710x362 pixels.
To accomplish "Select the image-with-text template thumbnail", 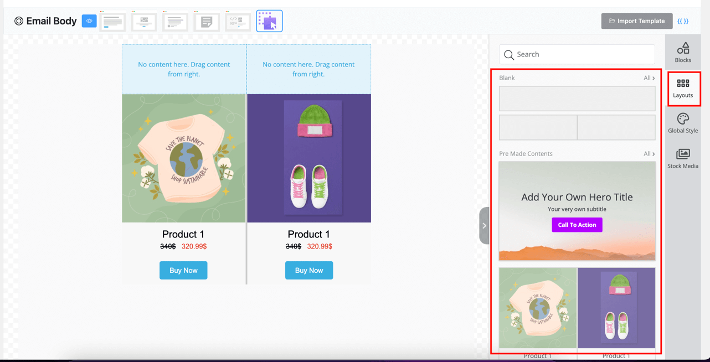I will (x=144, y=22).
